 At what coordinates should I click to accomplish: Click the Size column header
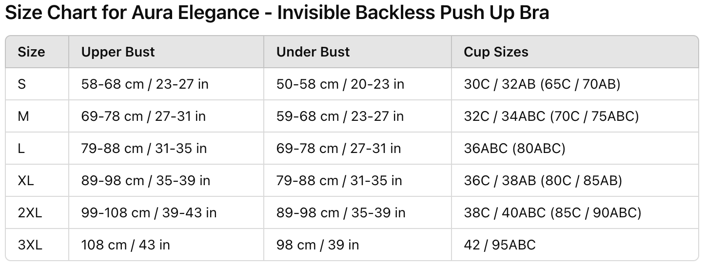click(x=31, y=52)
